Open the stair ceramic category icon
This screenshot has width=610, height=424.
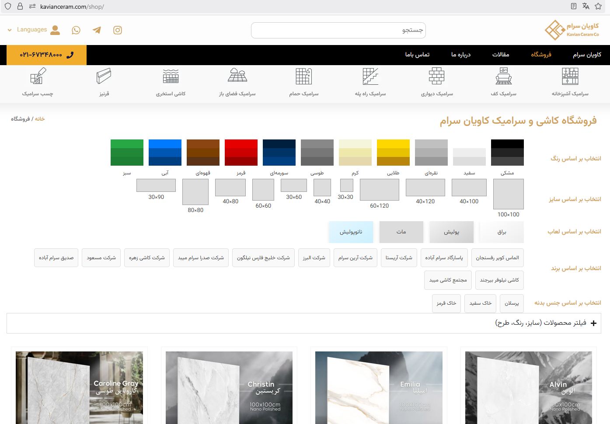pos(370,77)
